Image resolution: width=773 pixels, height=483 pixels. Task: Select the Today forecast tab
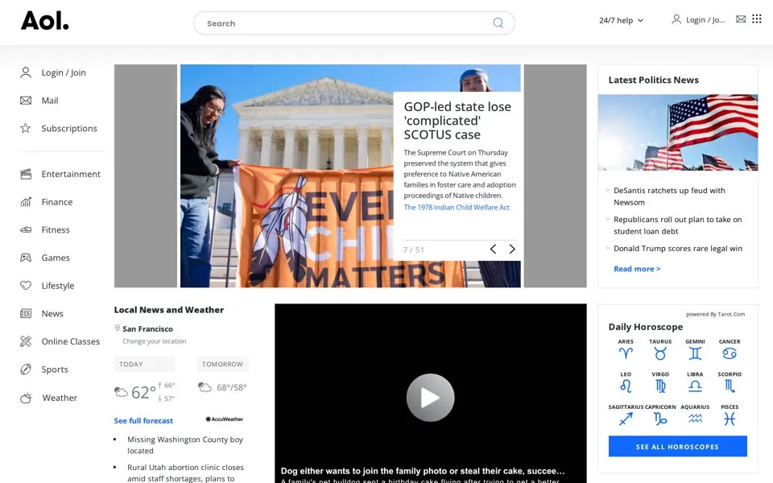tap(144, 364)
